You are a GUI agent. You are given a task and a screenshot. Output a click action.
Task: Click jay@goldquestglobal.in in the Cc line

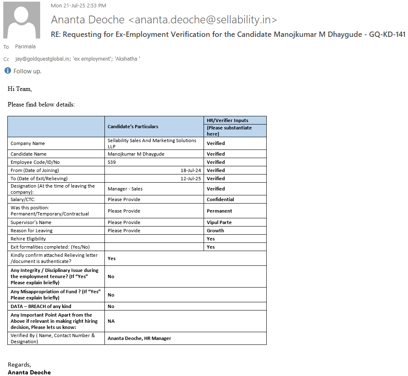point(43,59)
